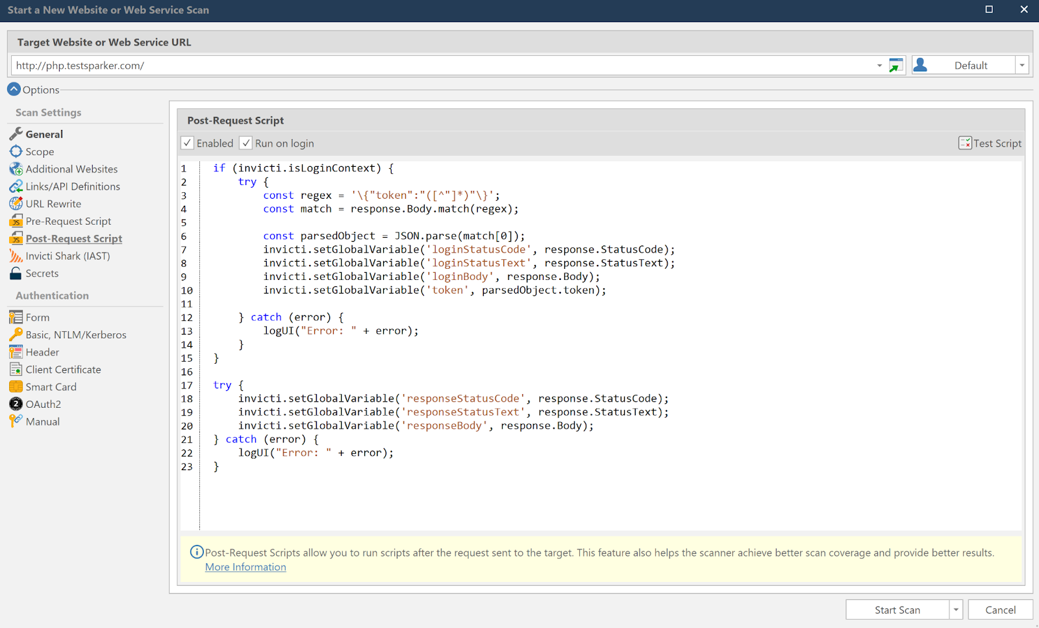Select Additional Websites settings

71,169
